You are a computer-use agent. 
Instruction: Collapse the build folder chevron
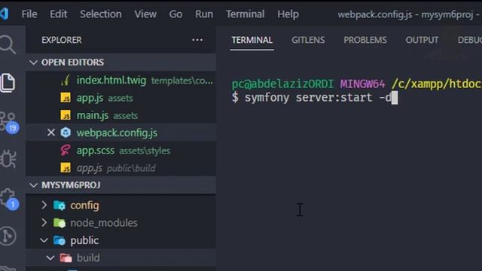[x=50, y=257]
